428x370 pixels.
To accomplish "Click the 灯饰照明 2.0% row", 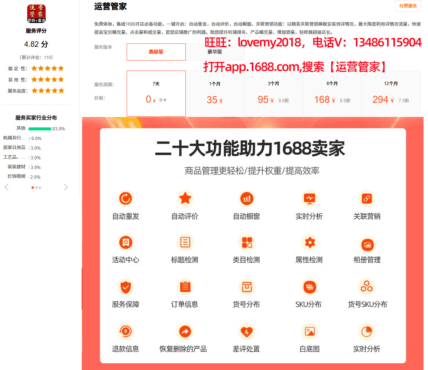I will 24,177.
